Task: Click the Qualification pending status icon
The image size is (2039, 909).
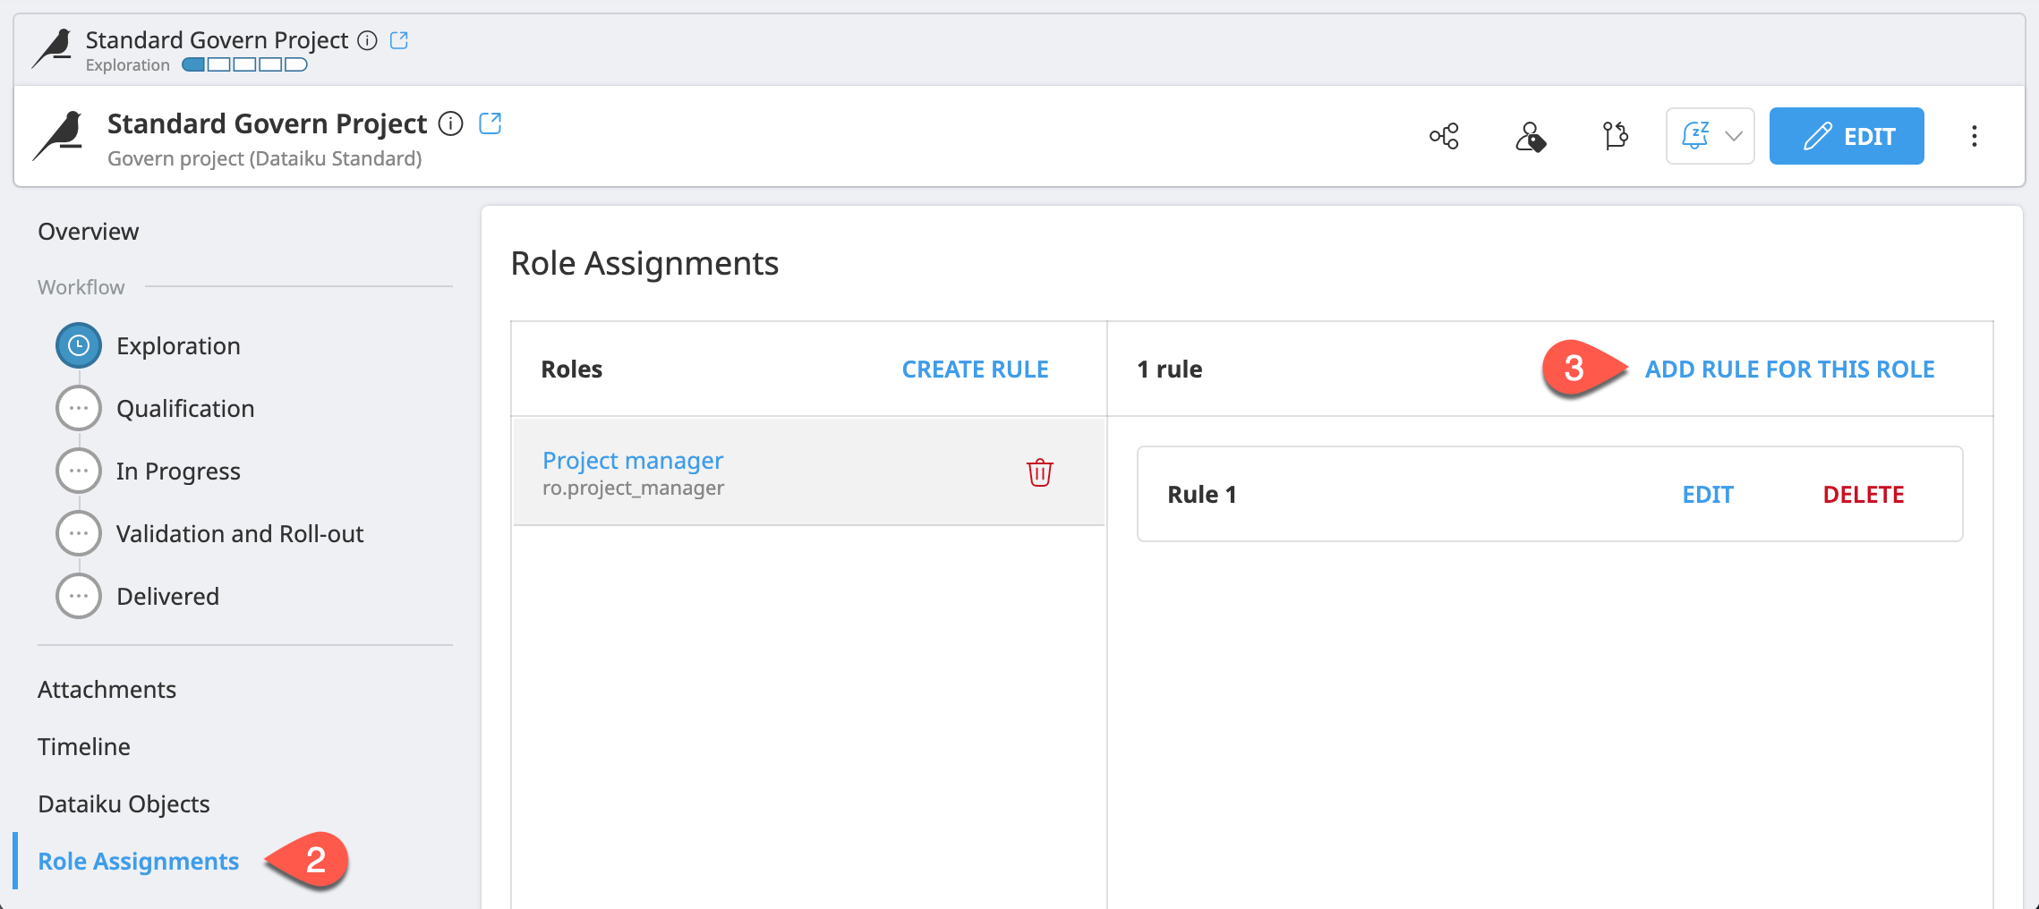Action: pos(79,408)
